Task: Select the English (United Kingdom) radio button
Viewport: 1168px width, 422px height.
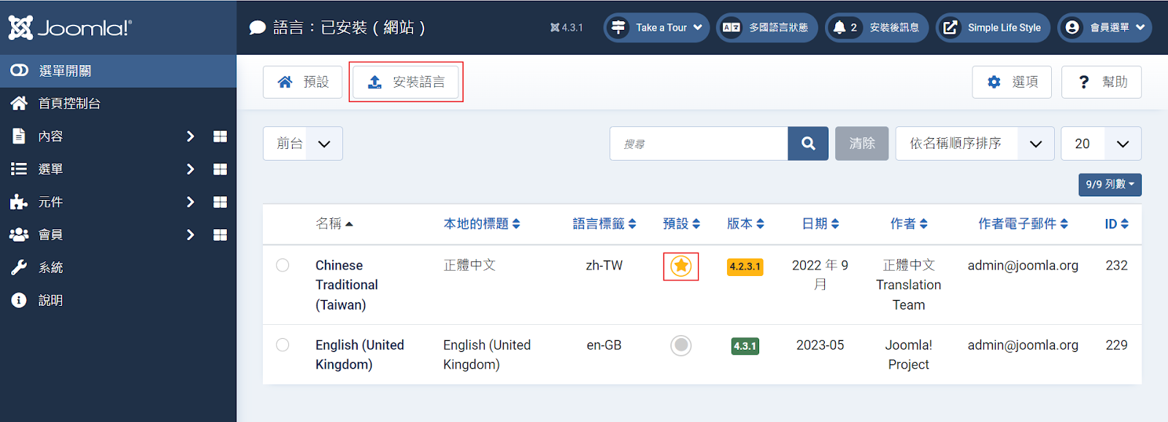Action: coord(283,345)
